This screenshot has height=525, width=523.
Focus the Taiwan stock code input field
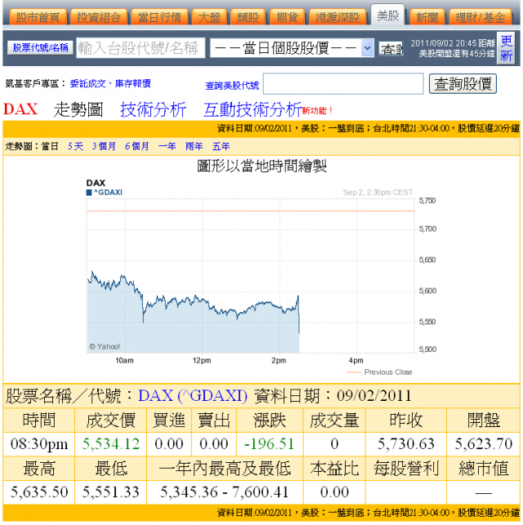[141, 48]
